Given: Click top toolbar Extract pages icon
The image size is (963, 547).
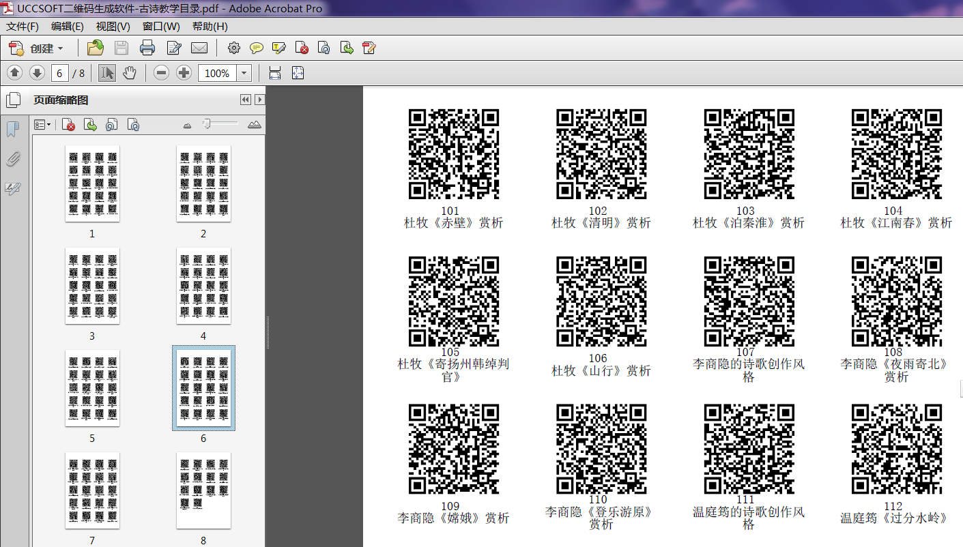Looking at the screenshot, I should [x=347, y=48].
